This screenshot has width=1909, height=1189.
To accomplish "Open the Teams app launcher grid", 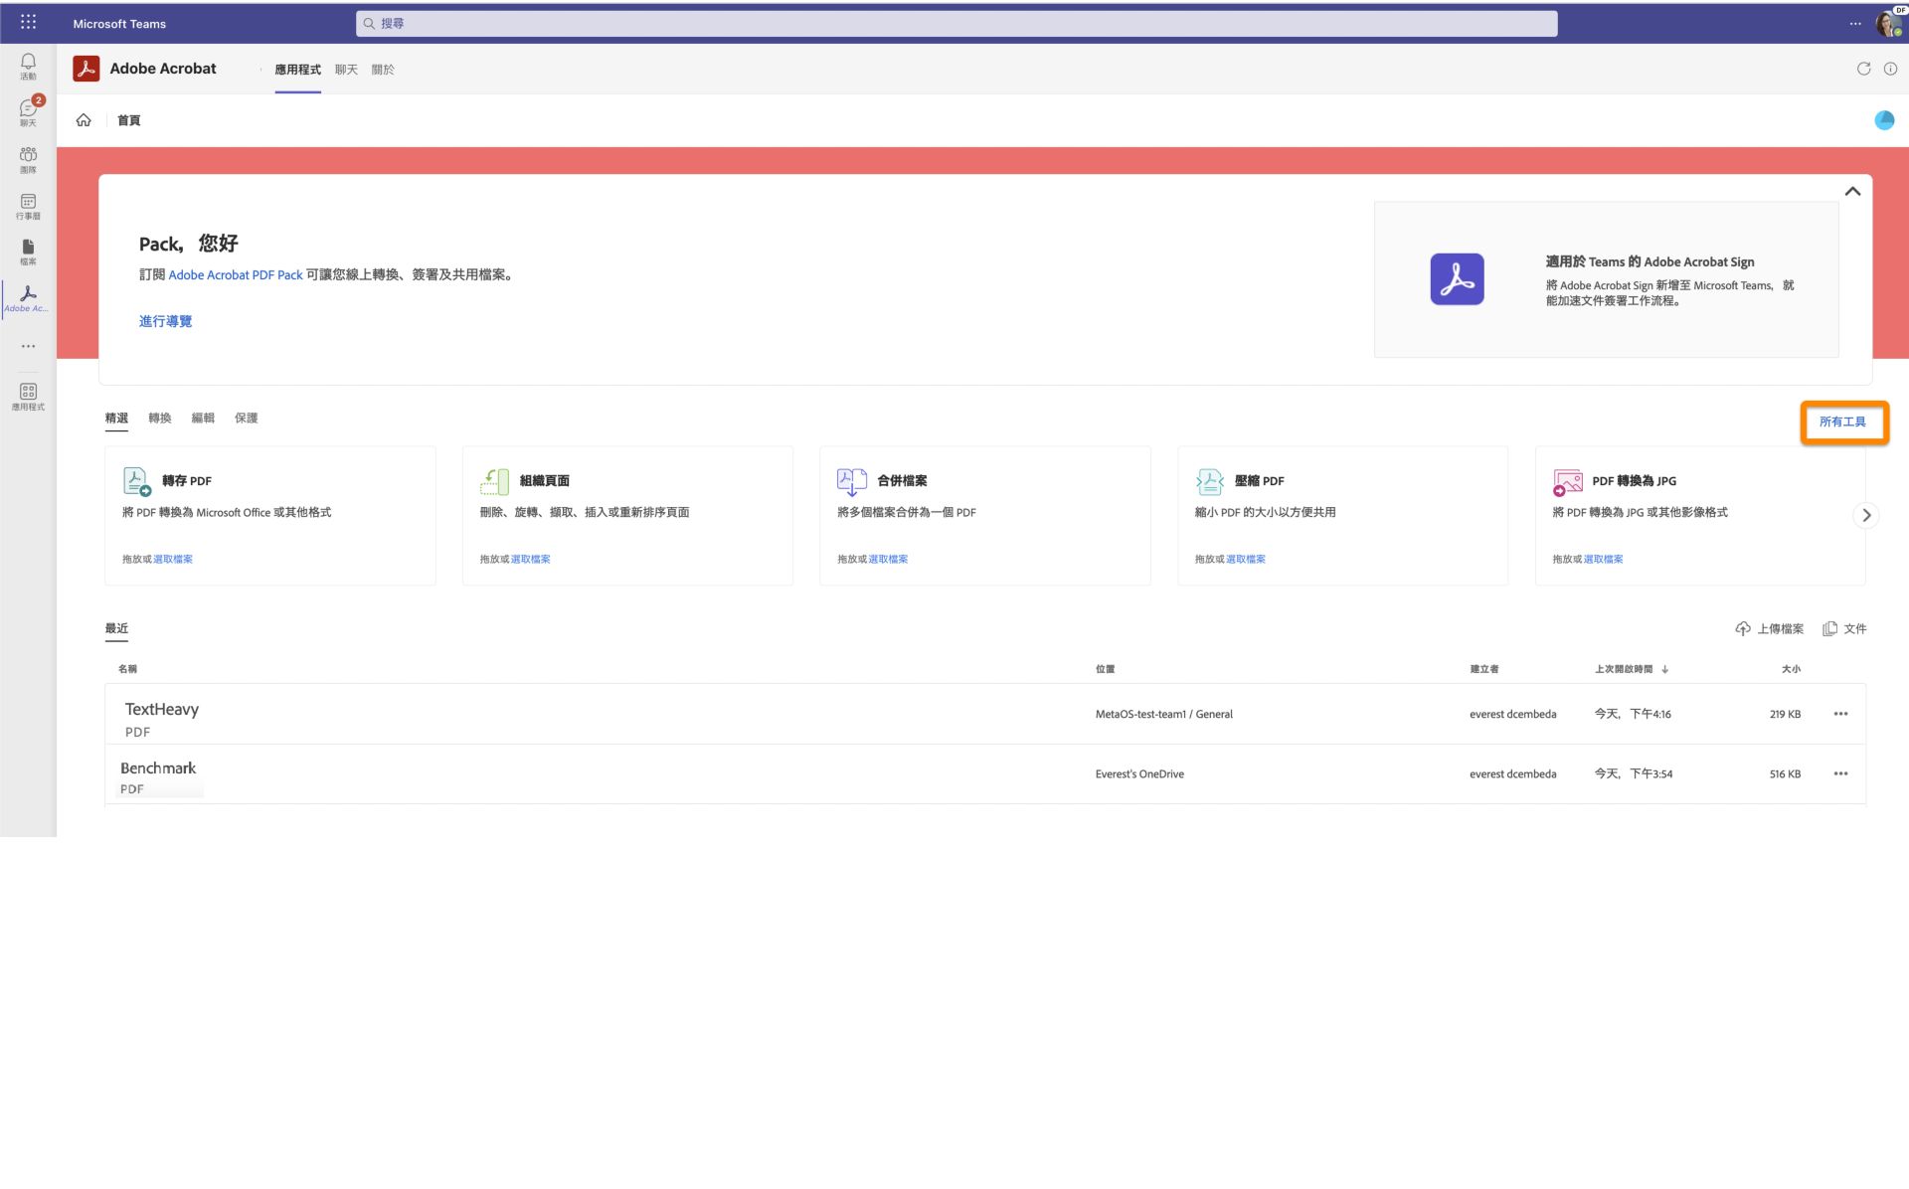I will point(28,22).
